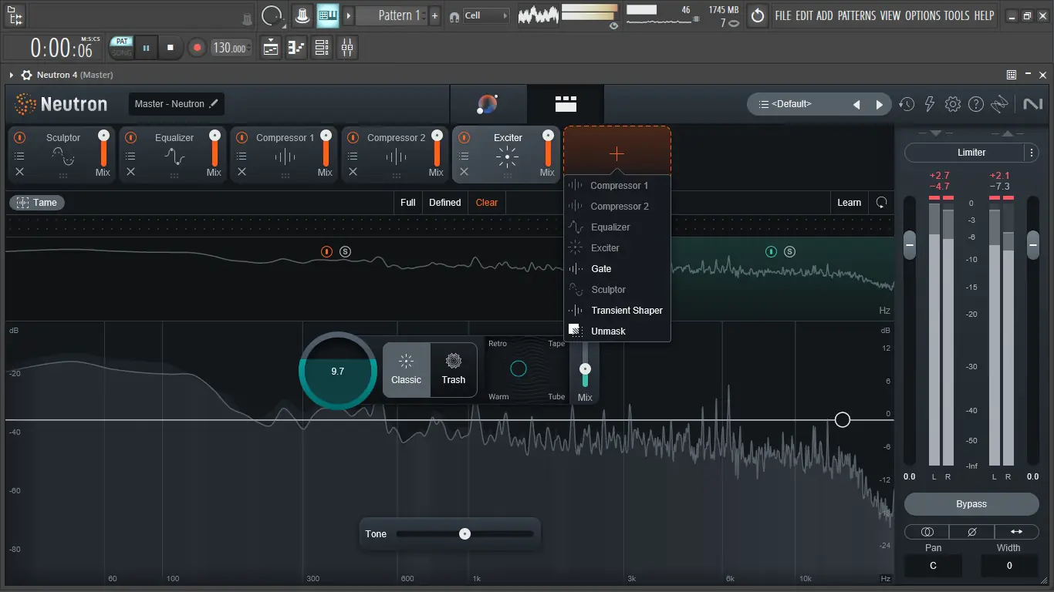Image resolution: width=1054 pixels, height=592 pixels.
Task: Click the Bypass button
Action: coord(971,504)
